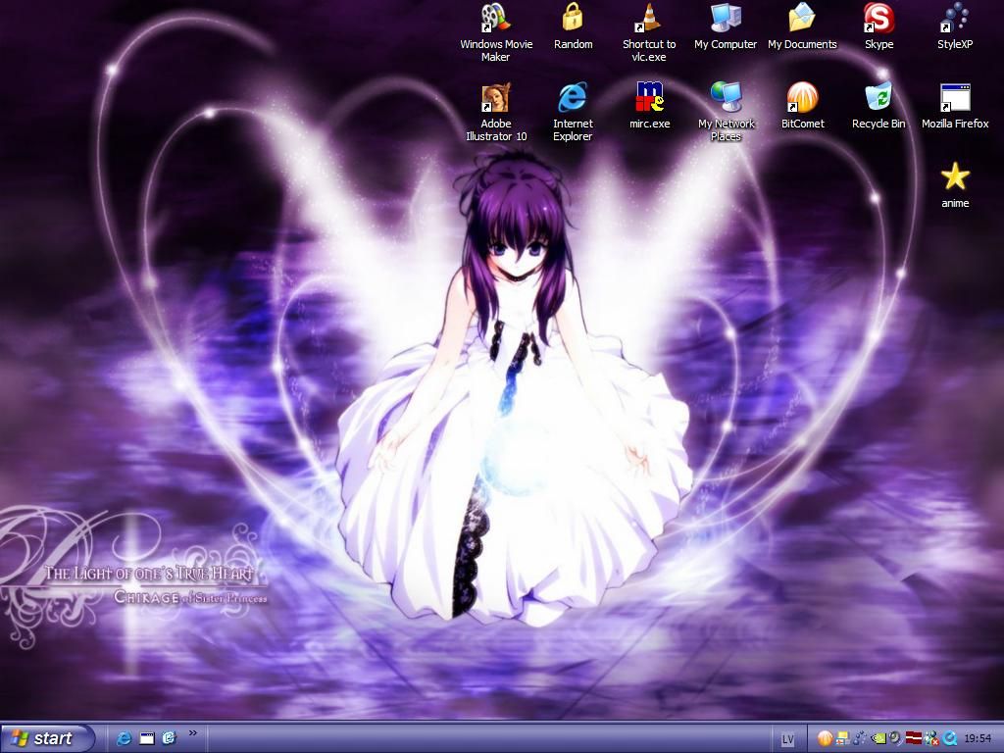Launch Skype from the desktop

tap(878, 26)
